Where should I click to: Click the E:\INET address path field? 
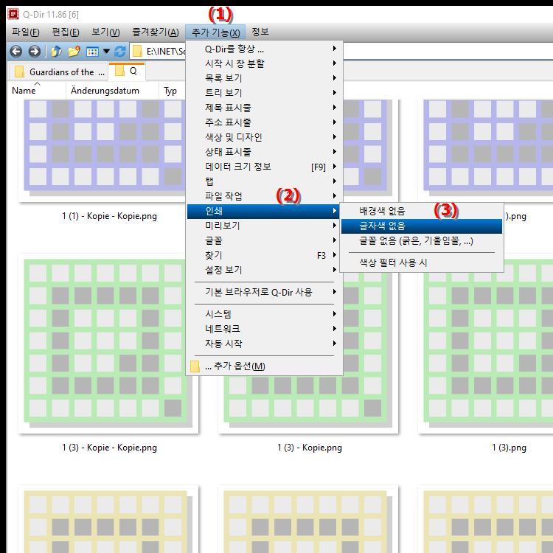(165, 52)
